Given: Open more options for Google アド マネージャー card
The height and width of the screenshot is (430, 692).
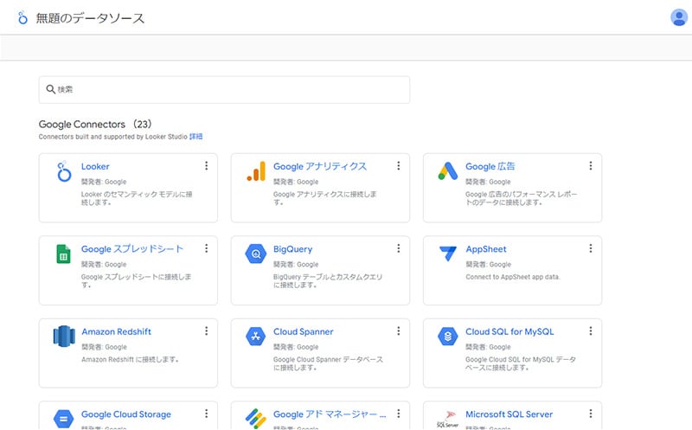Looking at the screenshot, I should 399,414.
